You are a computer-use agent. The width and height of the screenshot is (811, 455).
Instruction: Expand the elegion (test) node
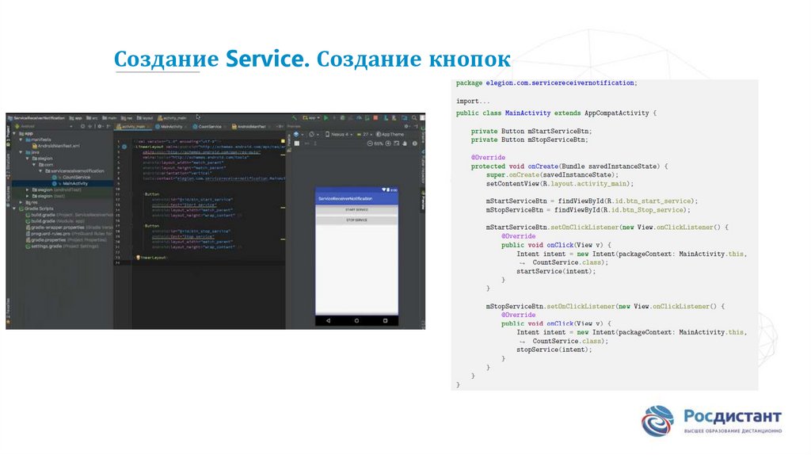coord(28,196)
